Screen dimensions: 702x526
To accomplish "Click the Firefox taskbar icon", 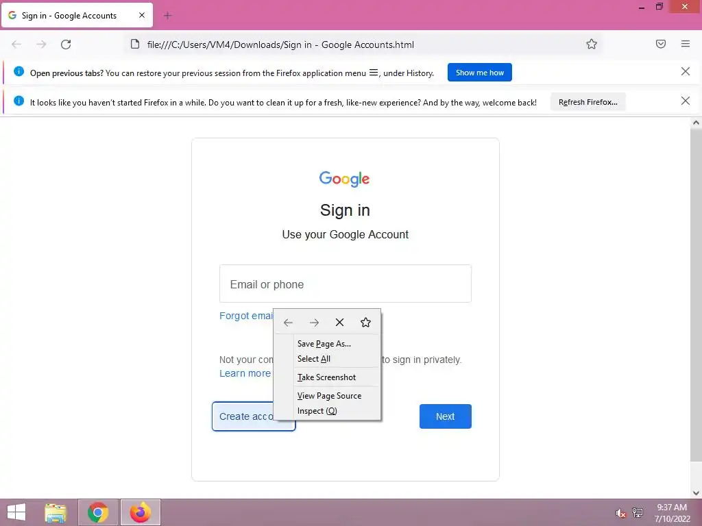I will point(140,512).
